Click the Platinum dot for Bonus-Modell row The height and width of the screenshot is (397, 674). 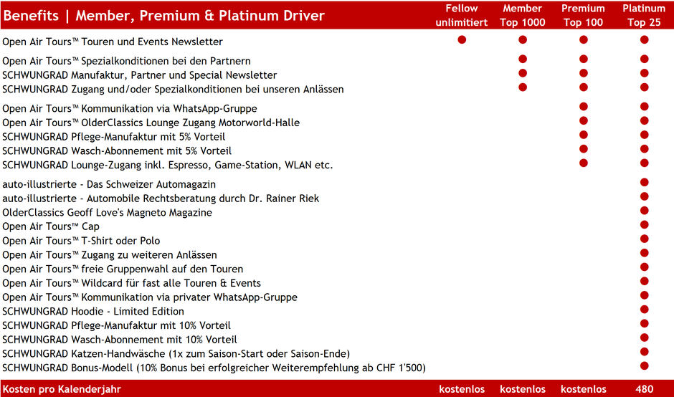pyautogui.click(x=644, y=366)
